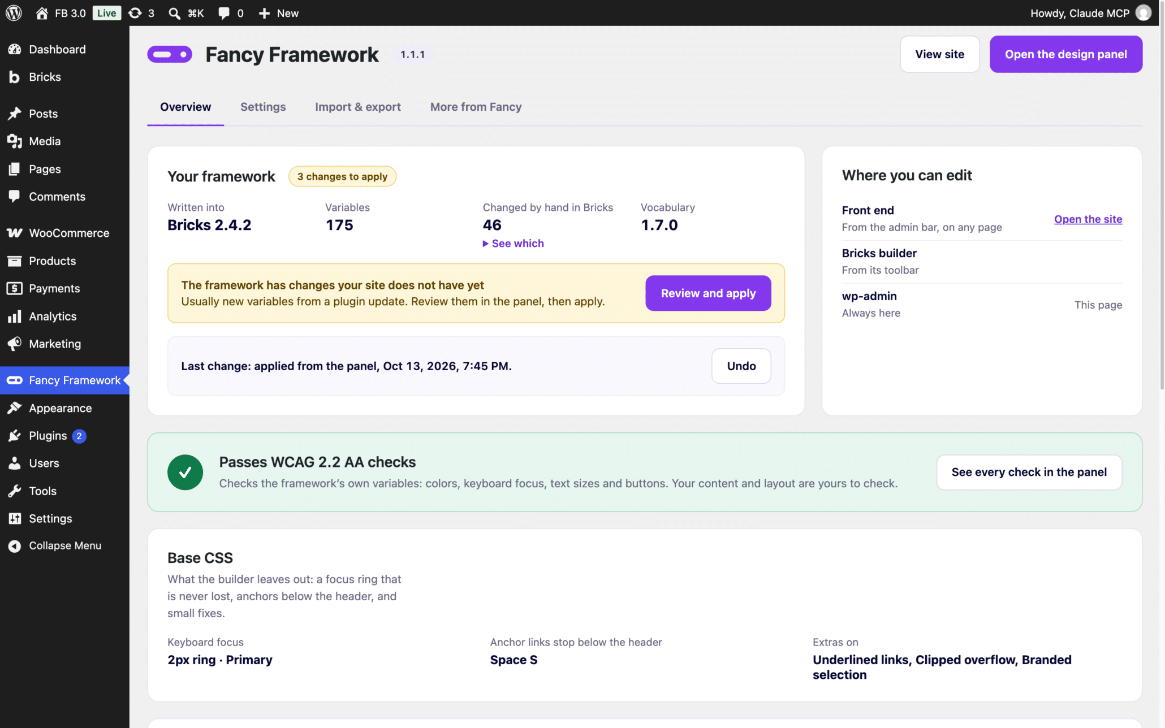Open the FB 3.0 home icon
The image size is (1165, 728).
[42, 13]
